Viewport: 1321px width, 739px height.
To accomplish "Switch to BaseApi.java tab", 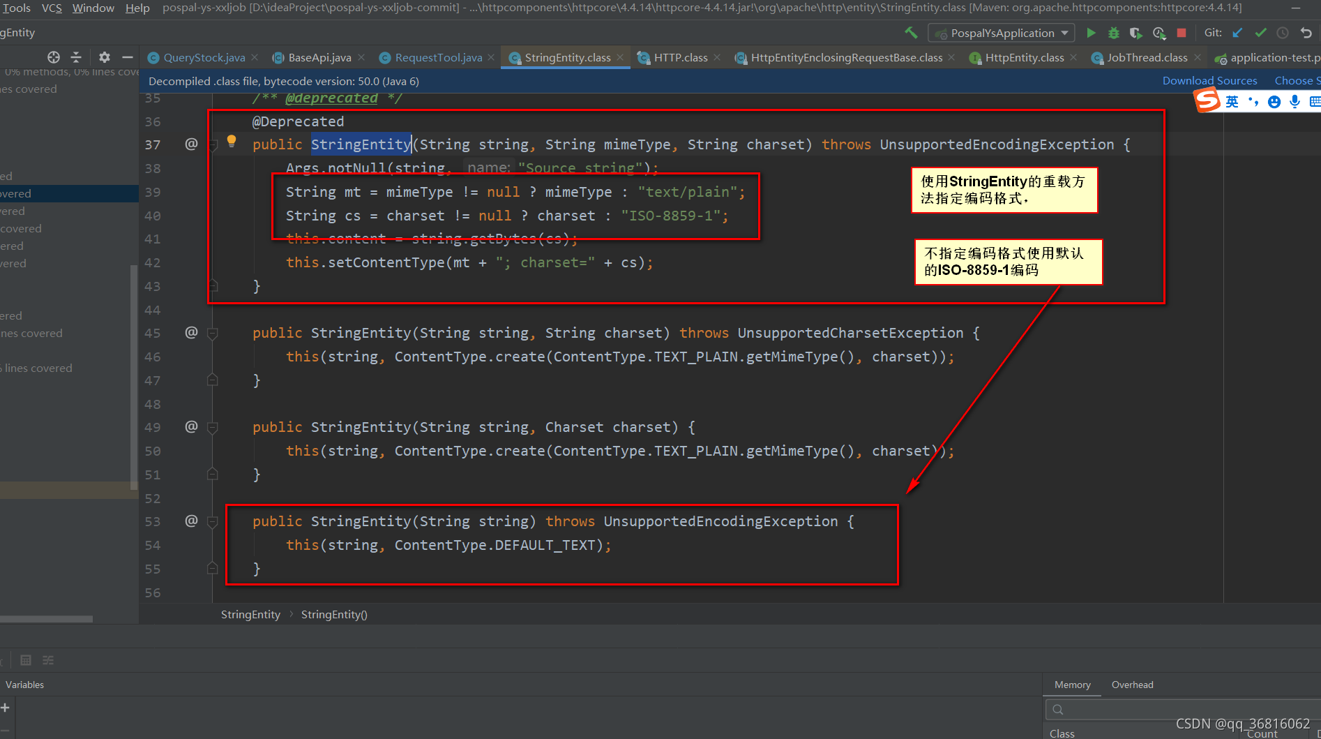I will [319, 57].
